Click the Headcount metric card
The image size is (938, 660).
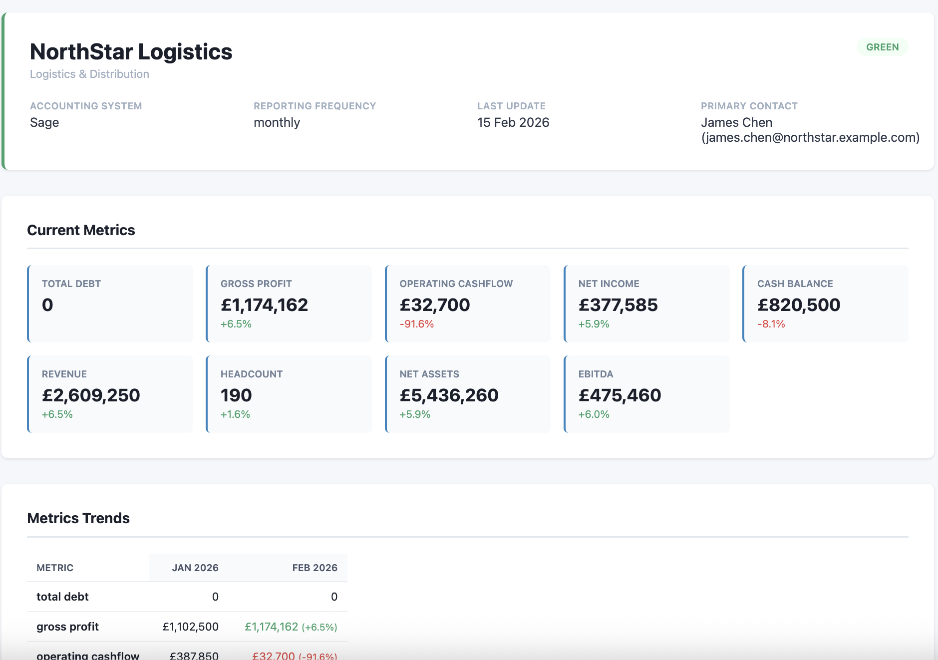[x=289, y=393]
